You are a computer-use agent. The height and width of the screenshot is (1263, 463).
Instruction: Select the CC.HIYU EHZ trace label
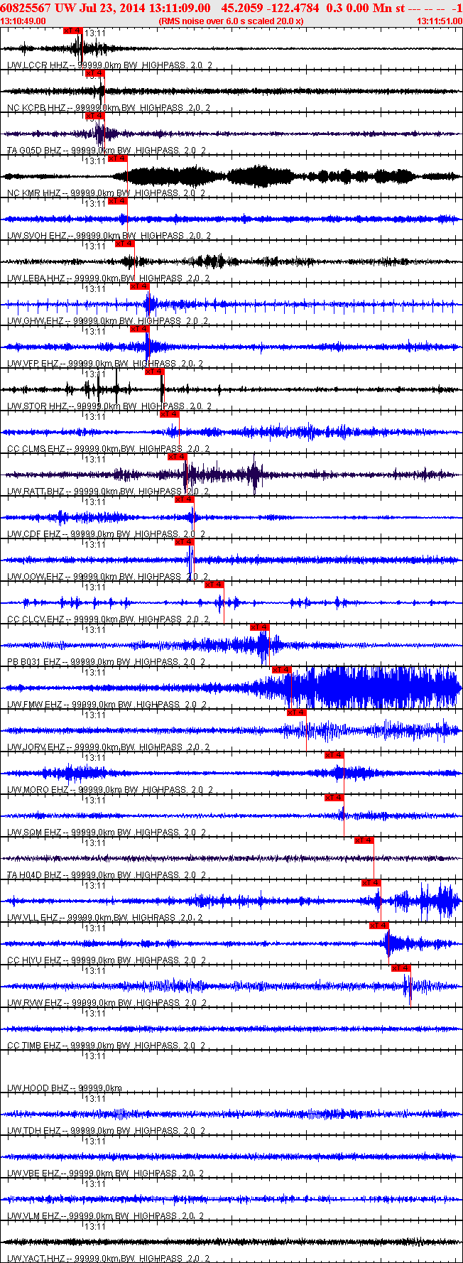(107, 960)
